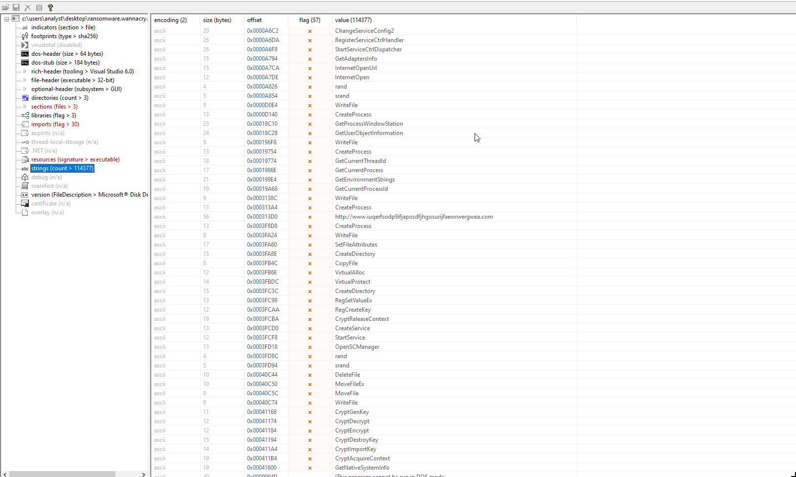Click the debug bug icon
Image resolution: width=796 pixels, height=477 pixels.
pos(25,177)
